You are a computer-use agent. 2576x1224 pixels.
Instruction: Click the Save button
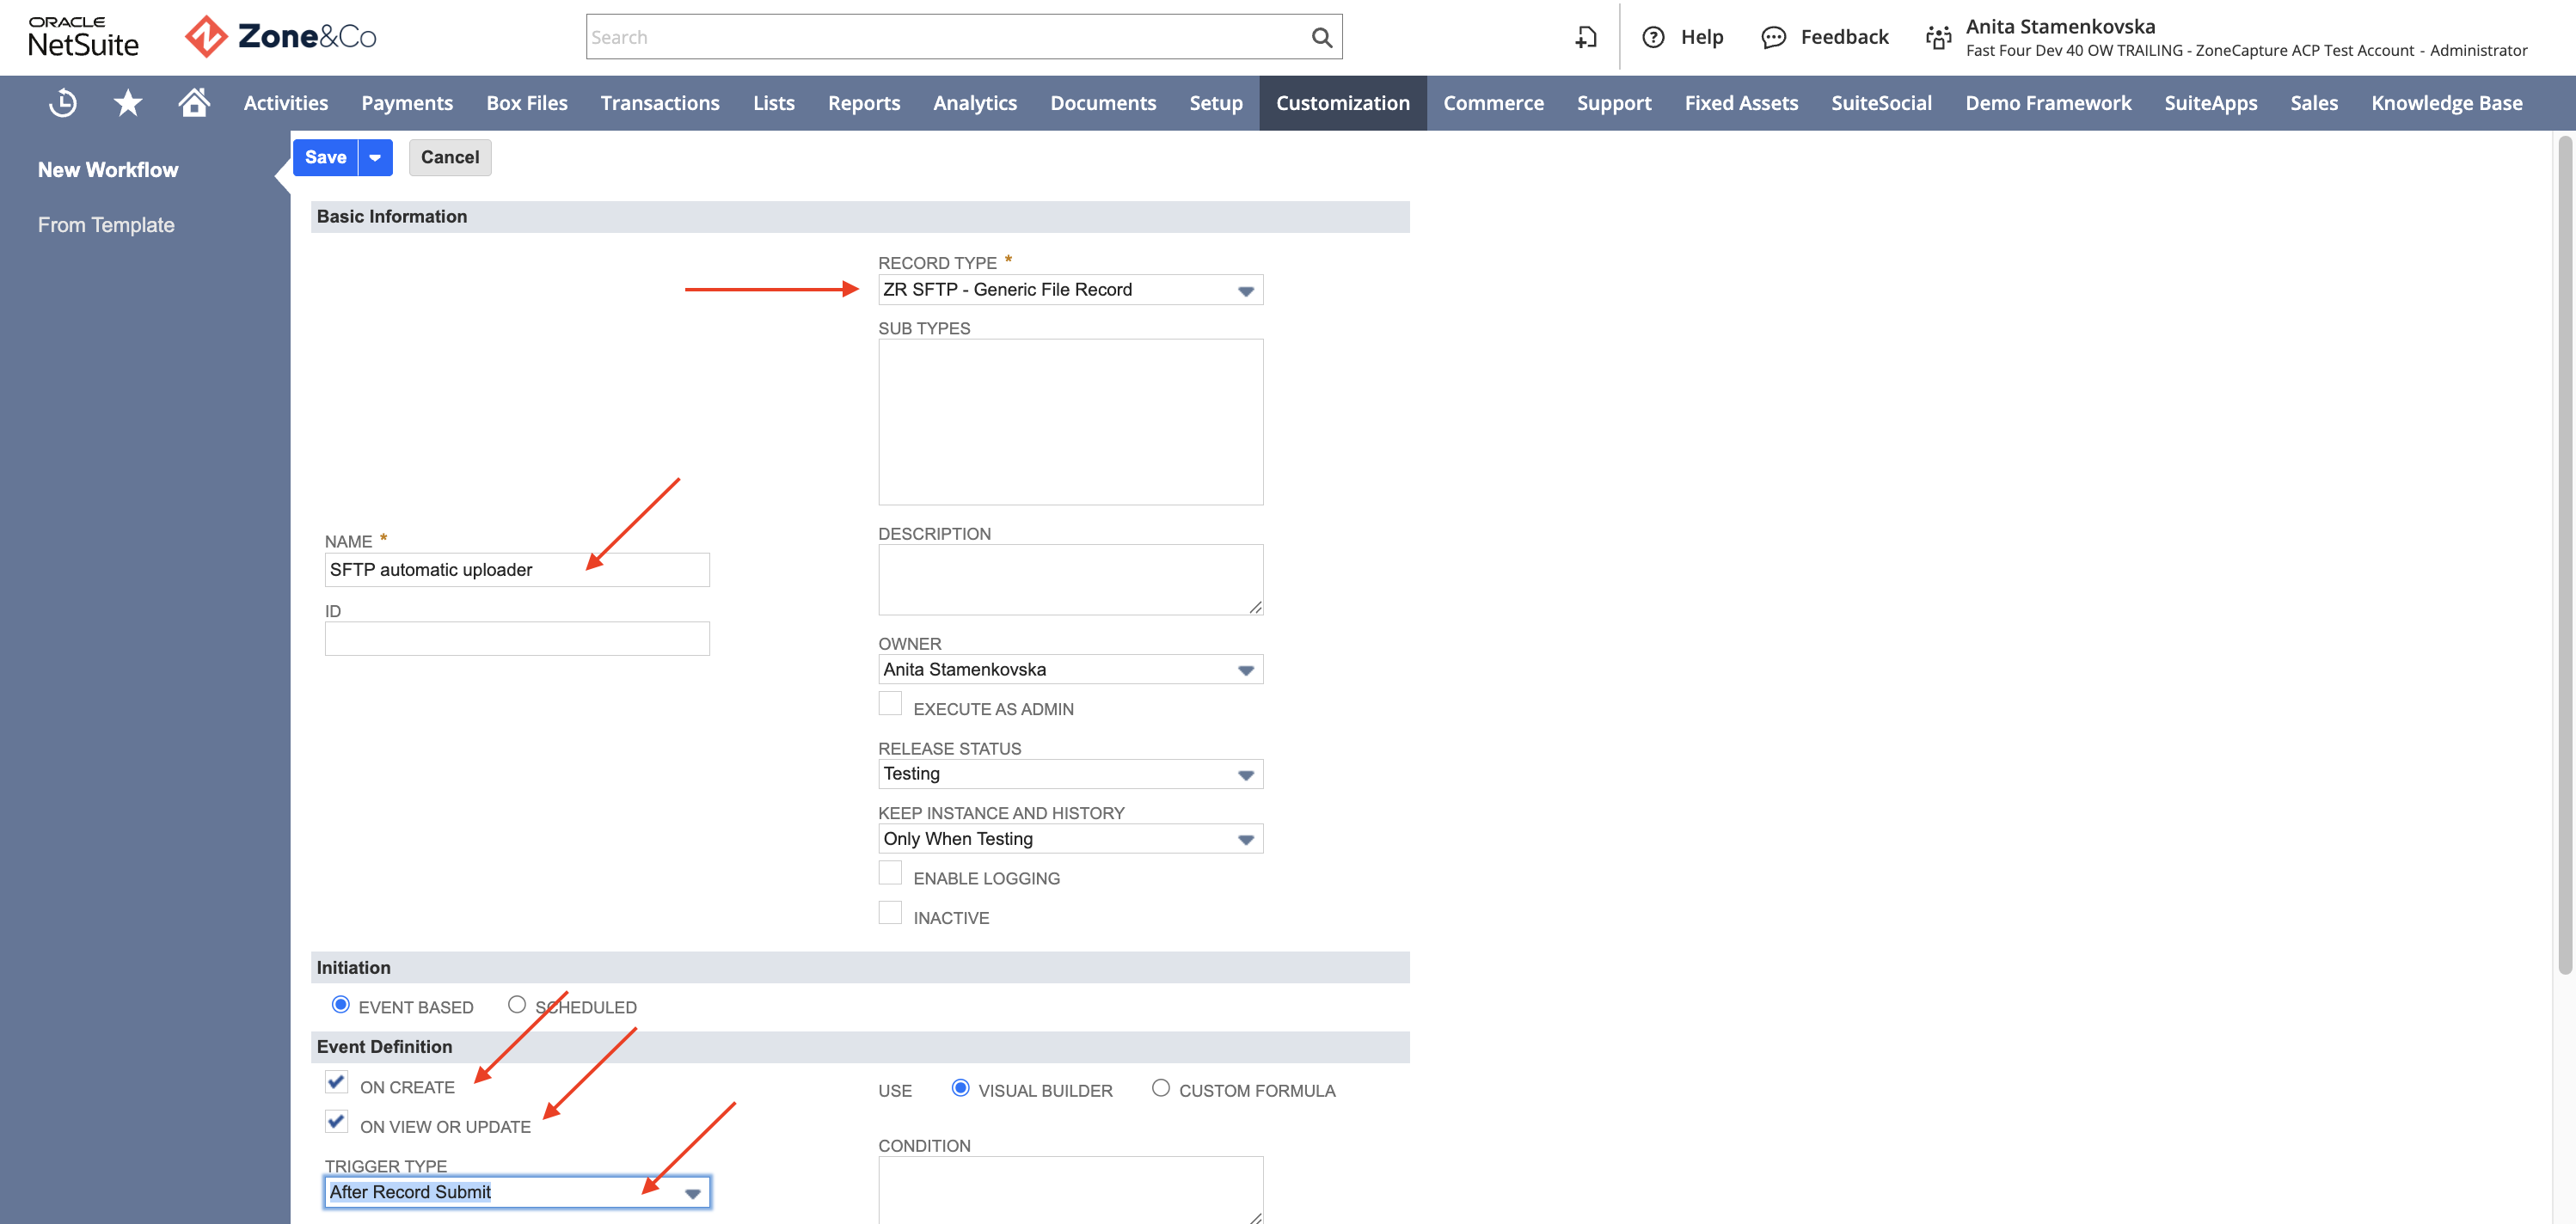(x=326, y=157)
